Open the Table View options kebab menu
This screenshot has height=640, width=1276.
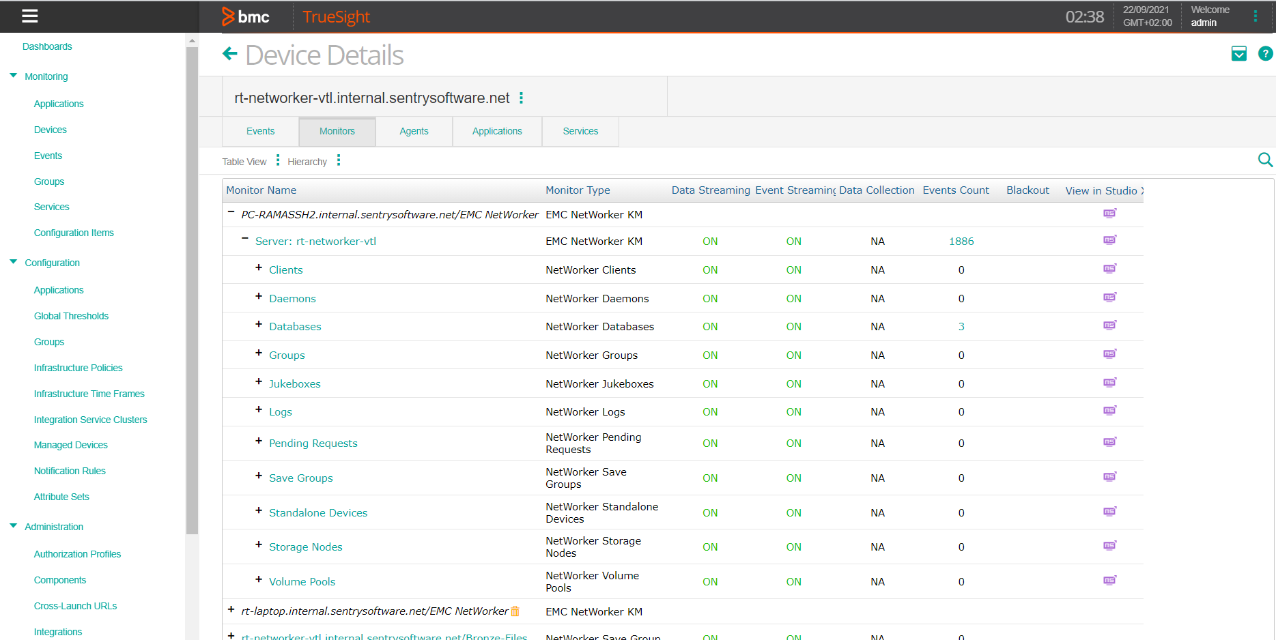click(277, 160)
